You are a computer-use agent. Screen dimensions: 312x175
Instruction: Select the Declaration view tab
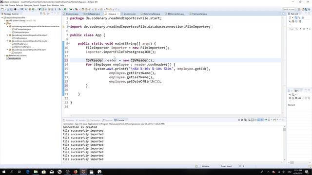click(94, 120)
